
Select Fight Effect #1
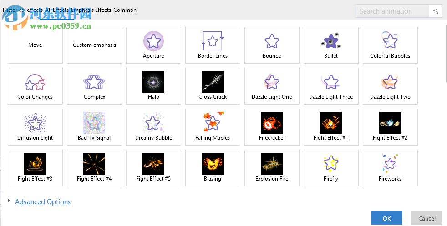coord(331,127)
